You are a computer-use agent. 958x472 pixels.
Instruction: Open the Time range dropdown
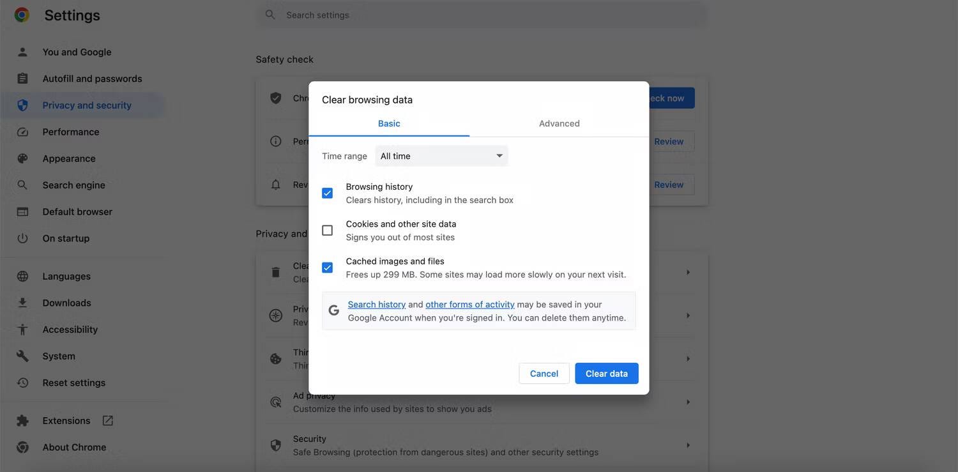click(x=441, y=156)
